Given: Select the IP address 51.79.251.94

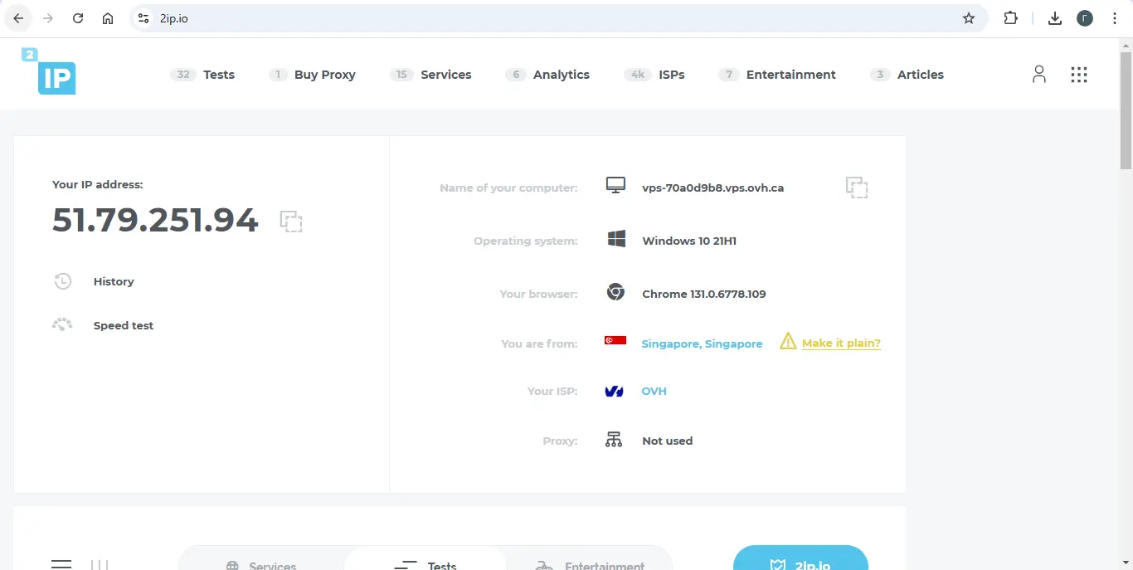Looking at the screenshot, I should pos(155,220).
